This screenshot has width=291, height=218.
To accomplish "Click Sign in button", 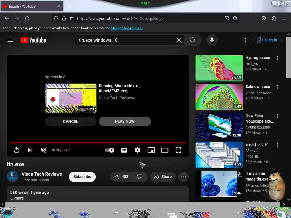I will coord(267,40).
